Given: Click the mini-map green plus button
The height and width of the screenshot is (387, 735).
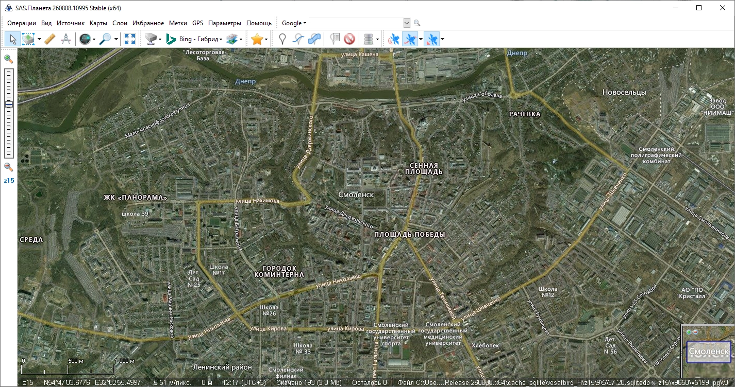Looking at the screenshot, I should (689, 331).
